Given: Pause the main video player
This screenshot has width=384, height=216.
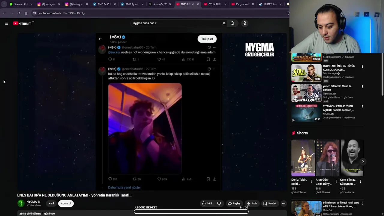Looking at the screenshot, I should pos(152,112).
